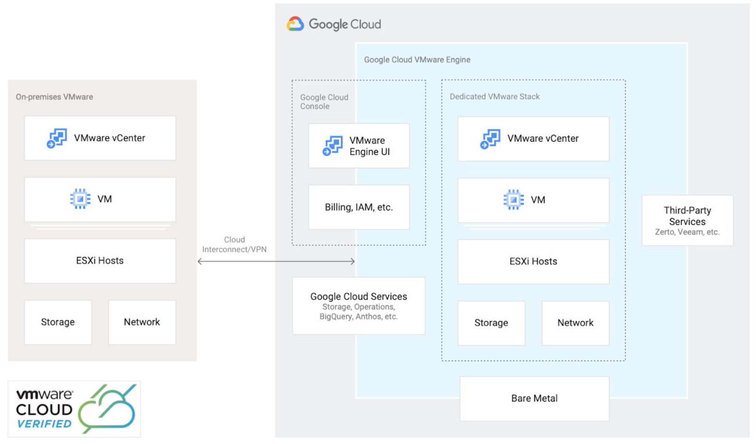The height and width of the screenshot is (444, 756).
Task: Click the Third-Party Services box
Action: (688, 221)
